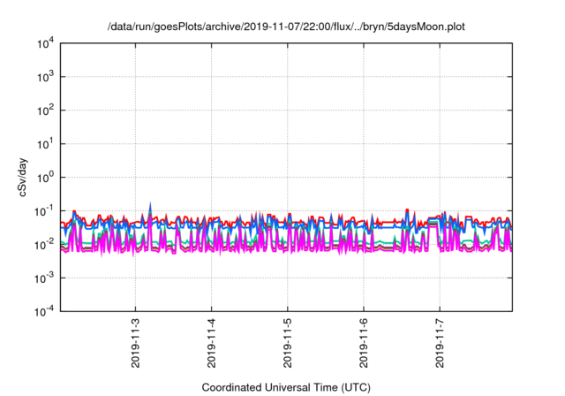
Task: Click the 10^-1 y-axis tick label
Action: tap(42, 210)
